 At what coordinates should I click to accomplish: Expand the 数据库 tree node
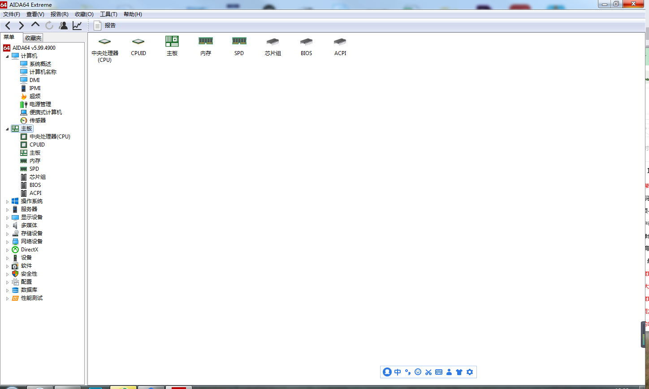[x=7, y=290]
